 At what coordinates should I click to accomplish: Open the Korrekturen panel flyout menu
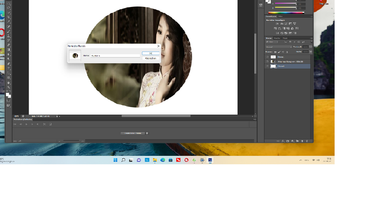click(311, 17)
